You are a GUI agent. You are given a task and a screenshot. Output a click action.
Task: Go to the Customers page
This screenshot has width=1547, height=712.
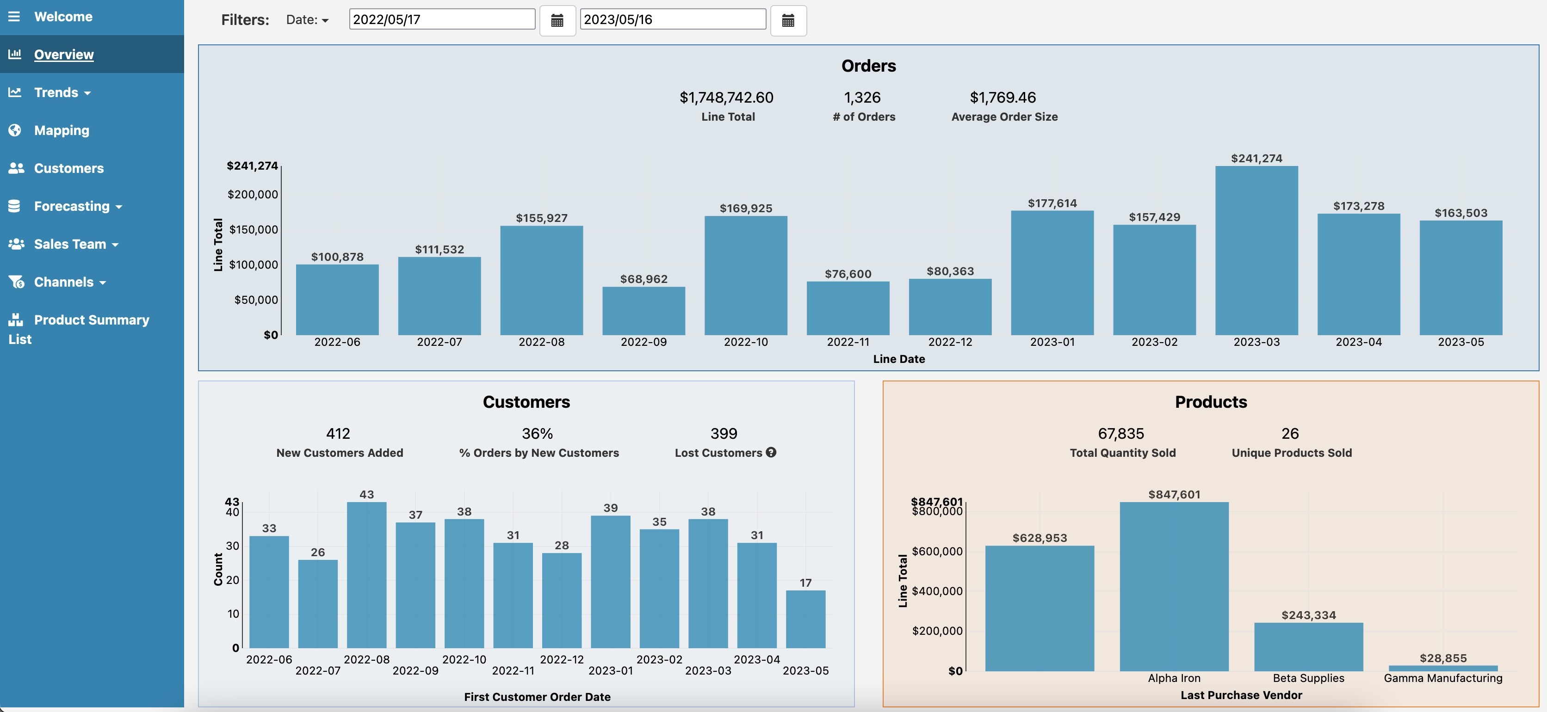68,168
